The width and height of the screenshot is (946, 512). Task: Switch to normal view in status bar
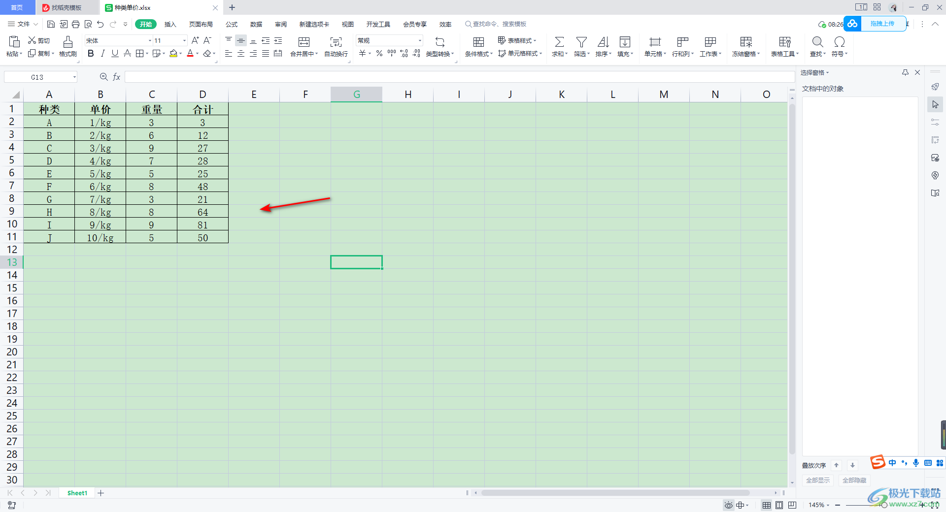pos(767,505)
